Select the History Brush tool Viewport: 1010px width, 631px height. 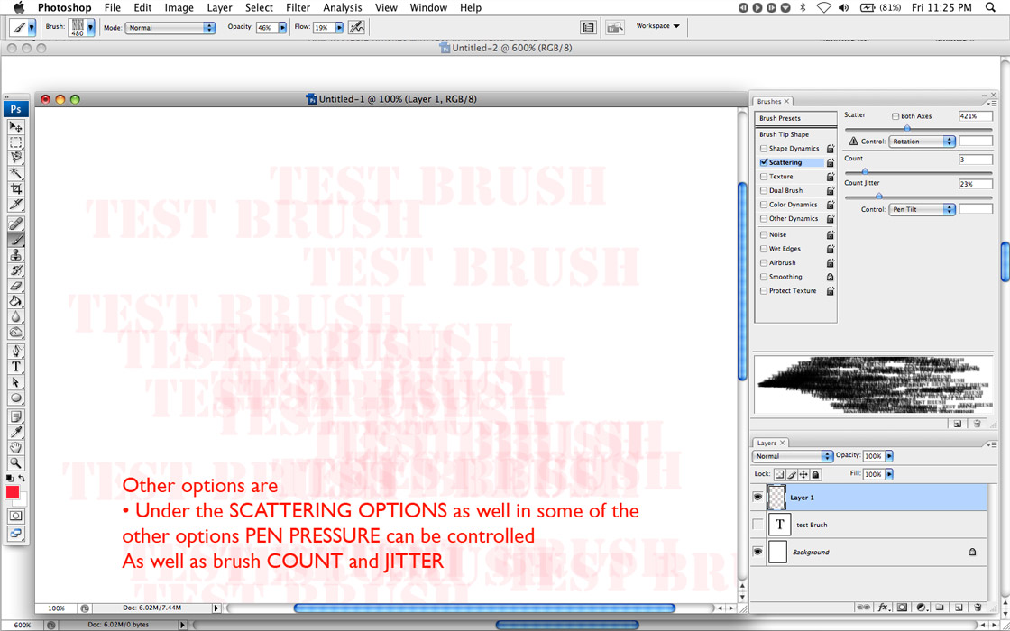coord(16,270)
